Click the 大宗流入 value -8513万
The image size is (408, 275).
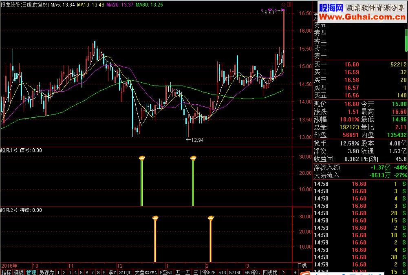pyautogui.click(x=379, y=175)
